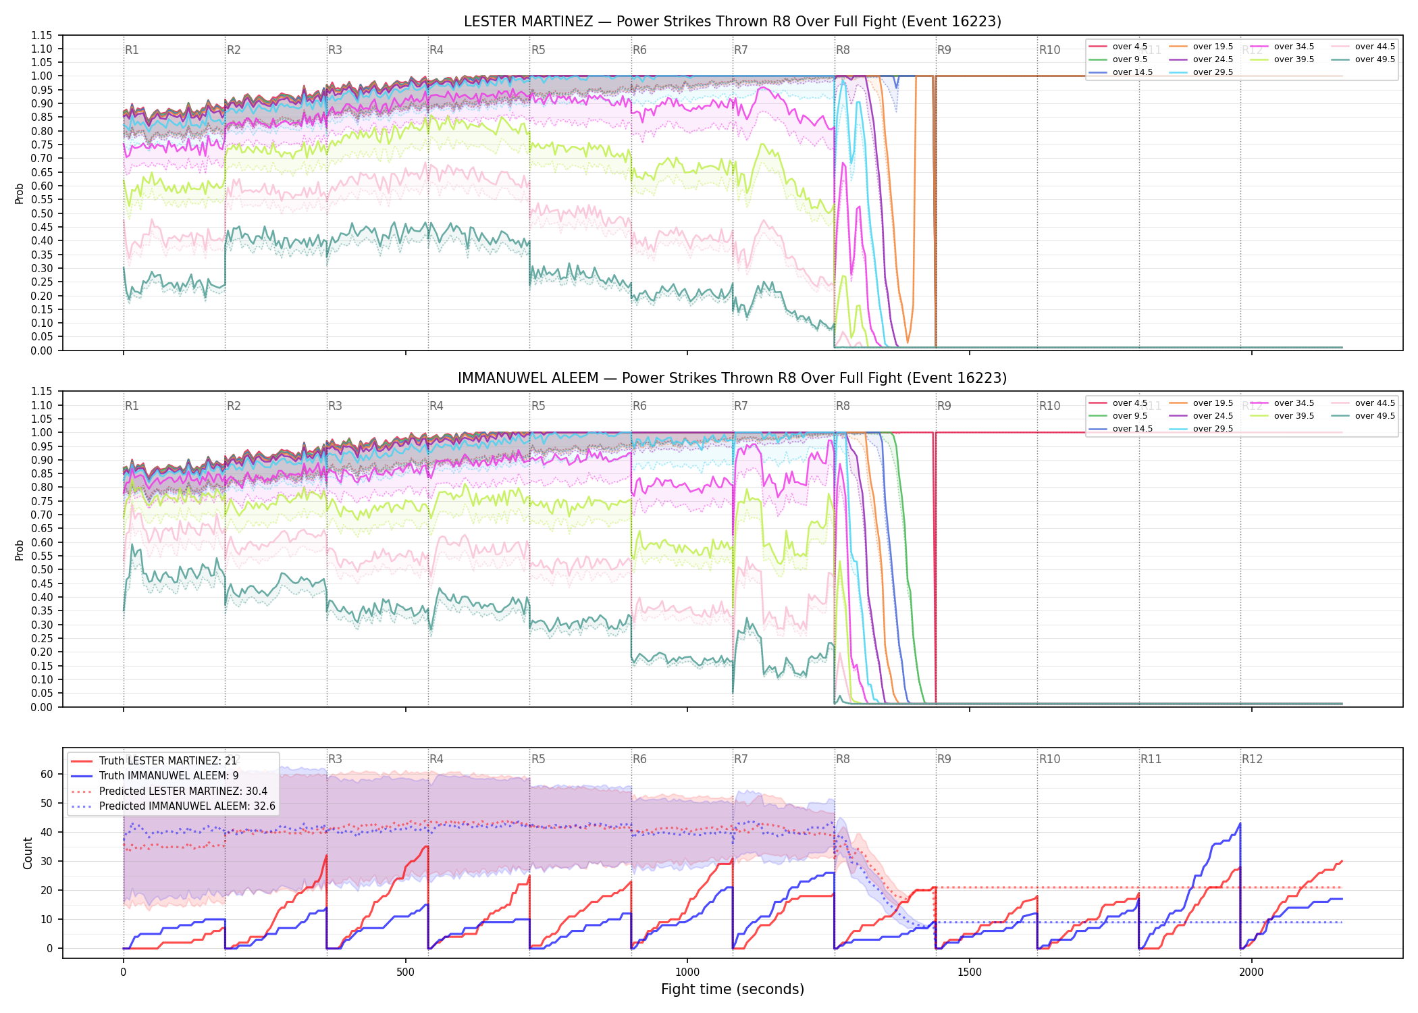The height and width of the screenshot is (1013, 1418).
Task: Click the IMMANUWEL ALEEM chart title
Action: coord(733,378)
